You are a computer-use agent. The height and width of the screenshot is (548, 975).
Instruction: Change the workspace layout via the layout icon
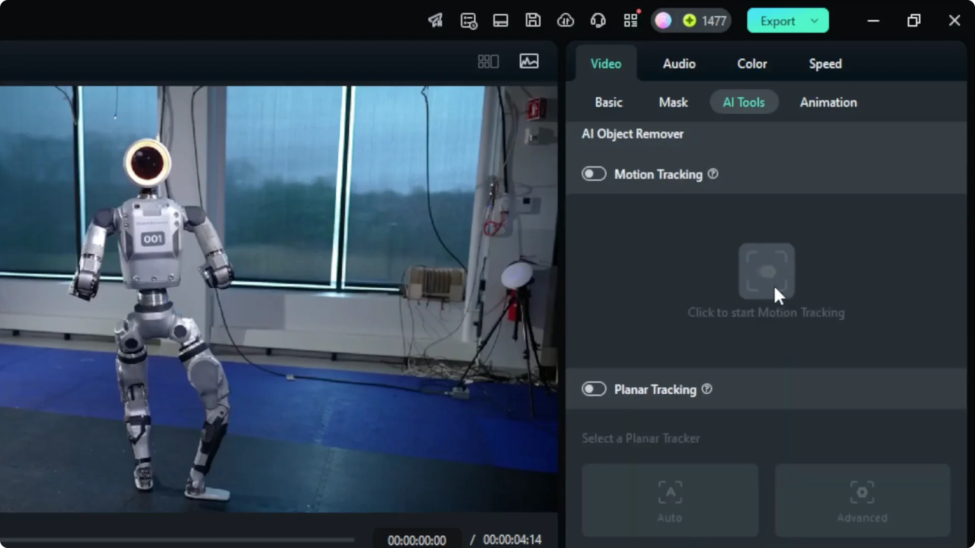(x=500, y=20)
